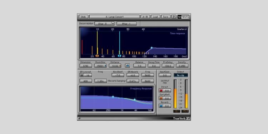Click the Save preset button
Viewport: 268px width, 134px height.
[x=165, y=17]
